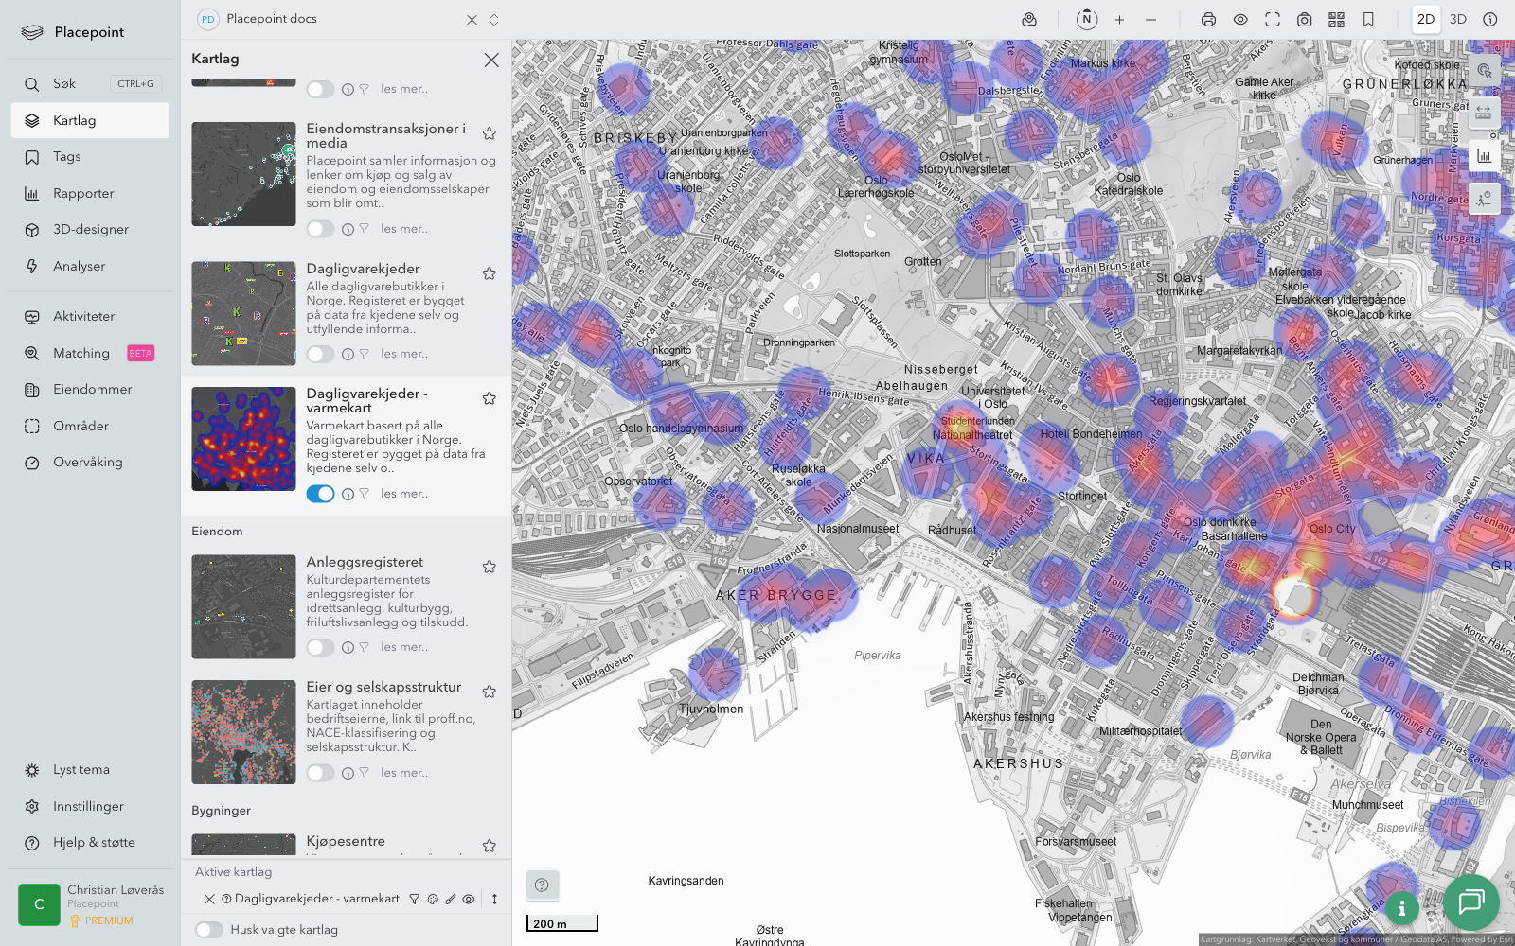
Task: Zoom in the map with plus button
Action: point(1119,19)
